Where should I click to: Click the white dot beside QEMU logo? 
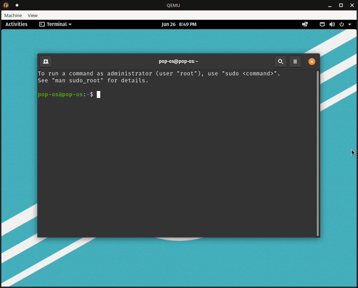pyautogui.click(x=17, y=5)
